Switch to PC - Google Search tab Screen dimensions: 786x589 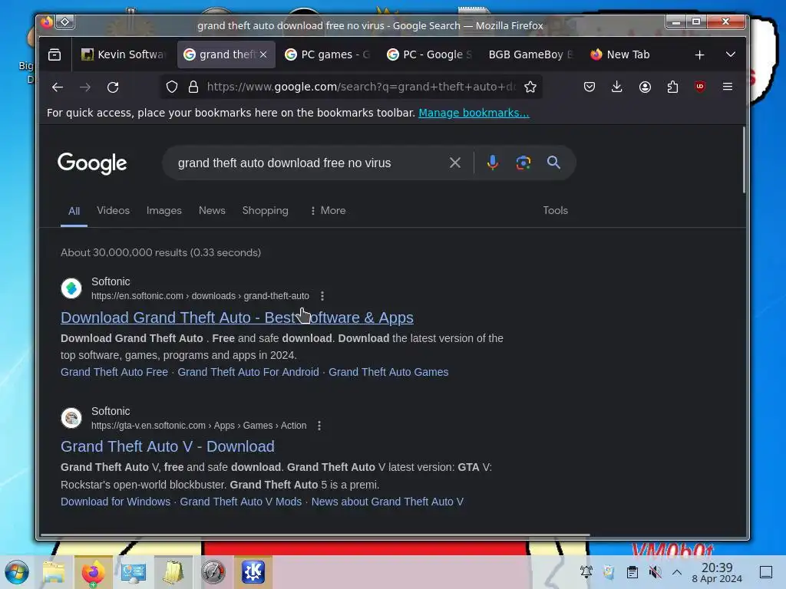click(x=429, y=54)
